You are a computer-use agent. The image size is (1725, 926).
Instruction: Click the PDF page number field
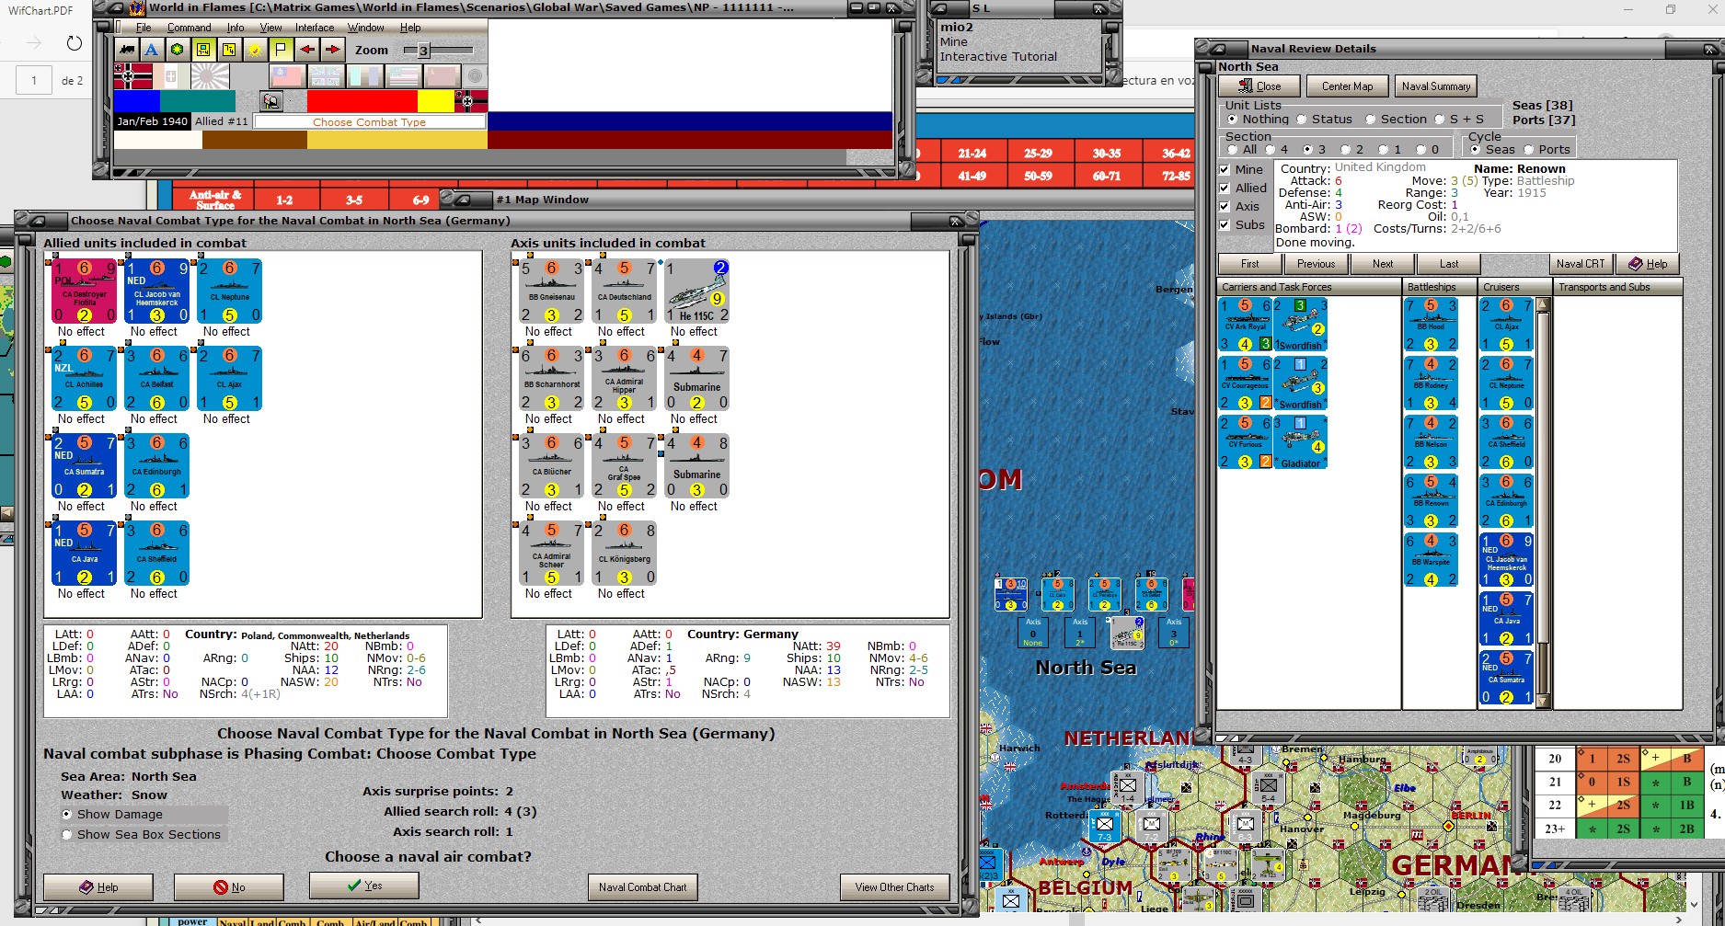point(34,80)
